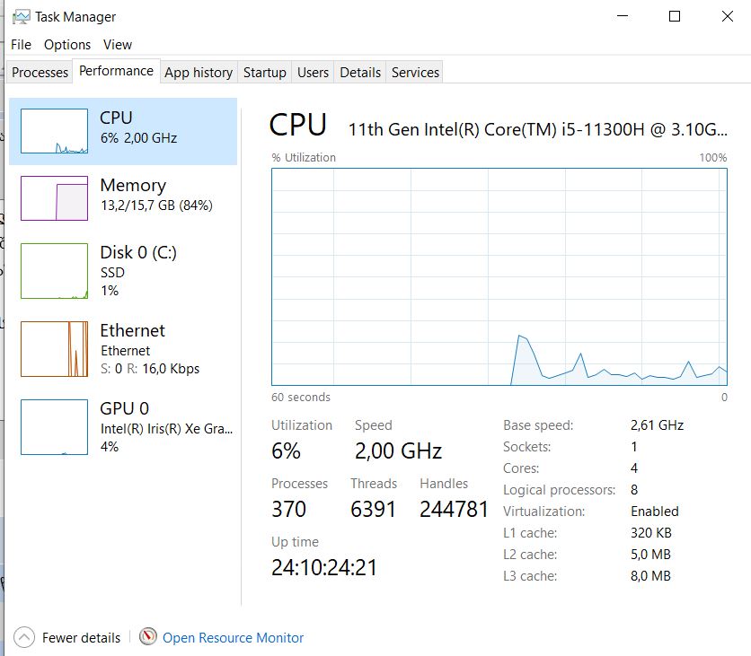Select the Memory usage graph thumbnail
Screen dimensions: 751x656
point(55,198)
